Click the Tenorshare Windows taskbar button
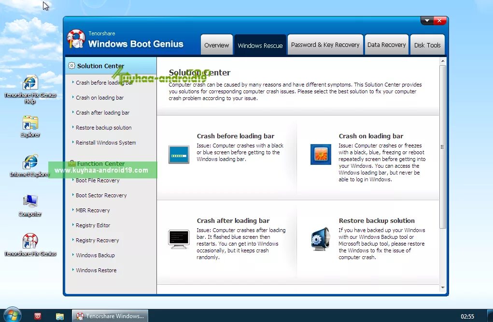493x322 pixels. (110, 316)
